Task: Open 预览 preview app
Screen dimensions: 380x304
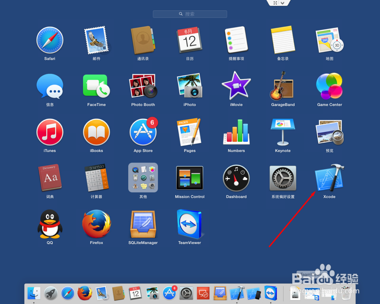Action: [329, 132]
